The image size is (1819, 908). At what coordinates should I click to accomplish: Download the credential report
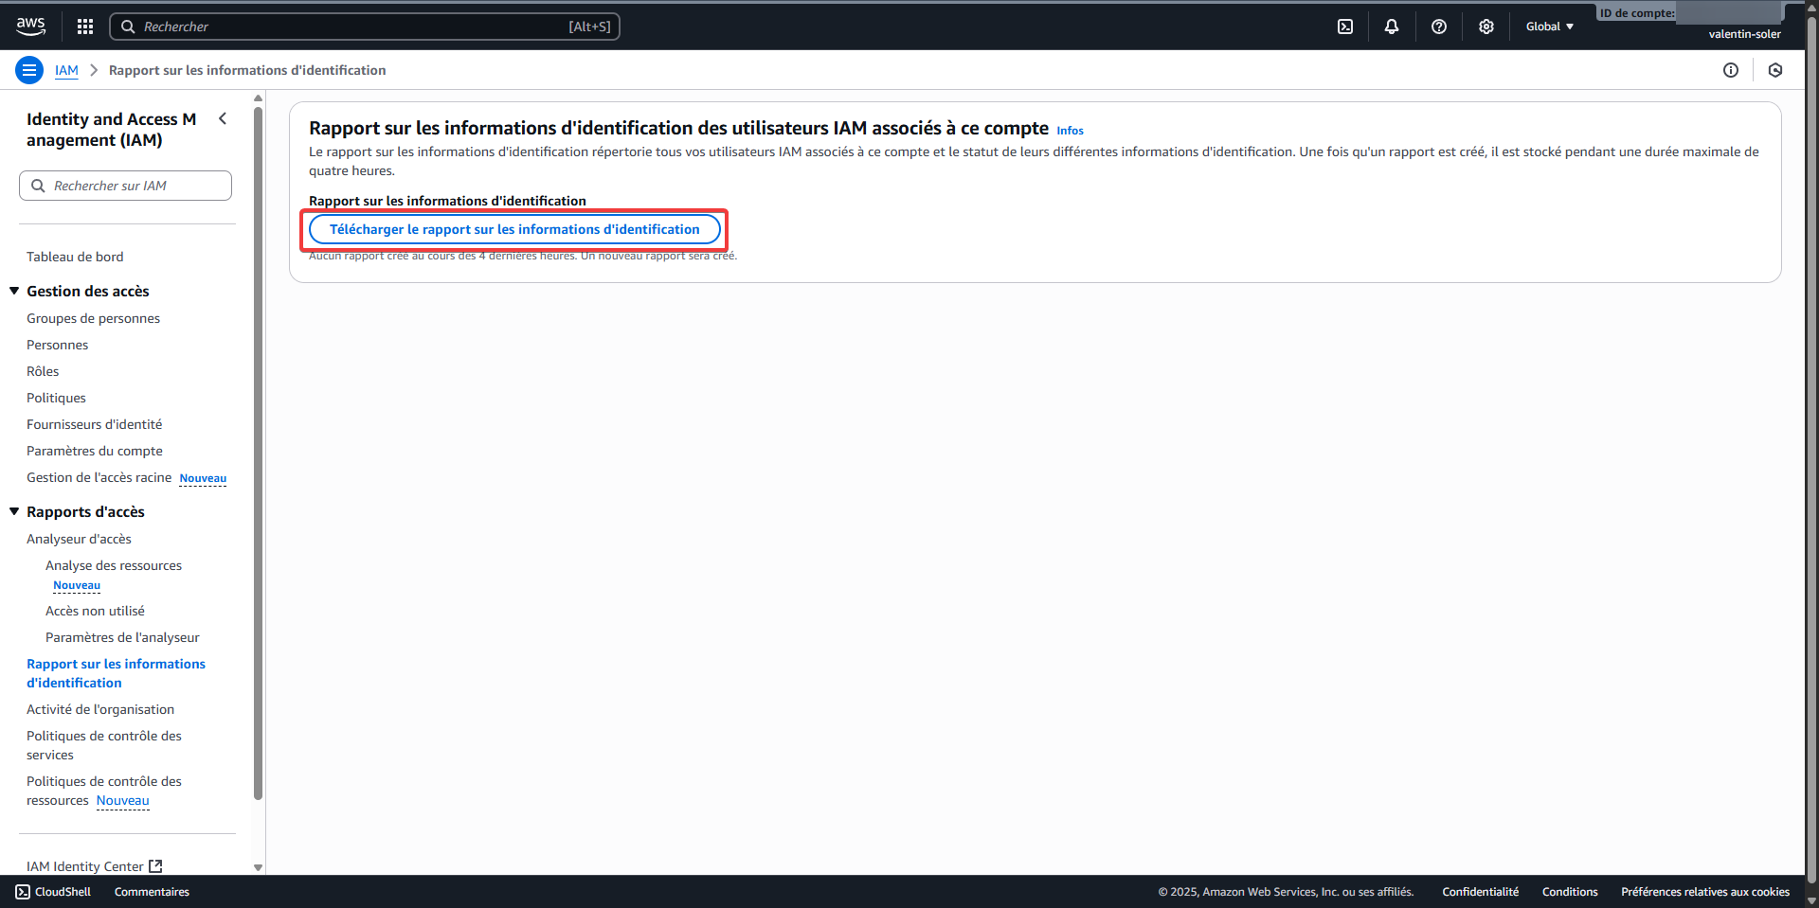(x=514, y=229)
